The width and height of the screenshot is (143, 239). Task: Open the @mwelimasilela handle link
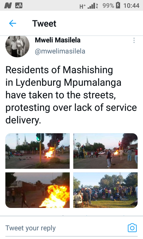point(60,51)
